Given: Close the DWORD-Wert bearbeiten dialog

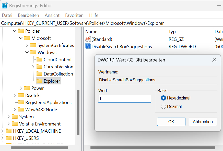Looking at the screenshot, I should pos(214,60).
